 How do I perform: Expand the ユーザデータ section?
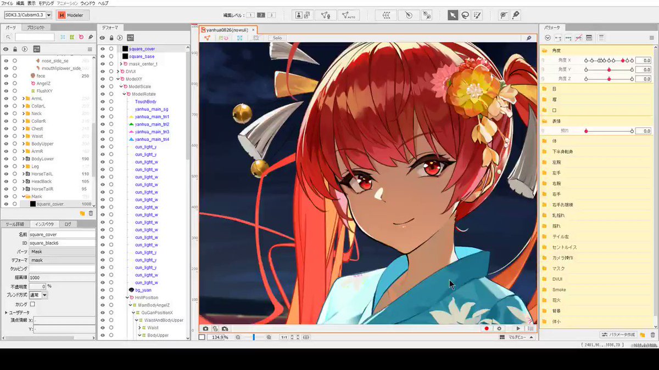coord(6,312)
